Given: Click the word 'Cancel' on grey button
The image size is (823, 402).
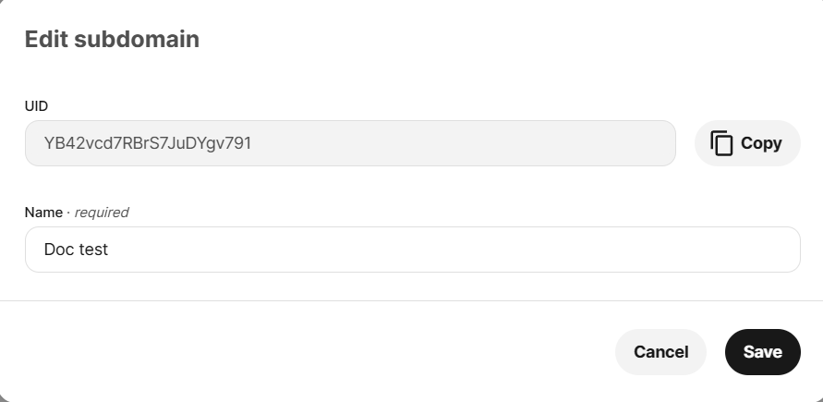Looking at the screenshot, I should coord(660,352).
